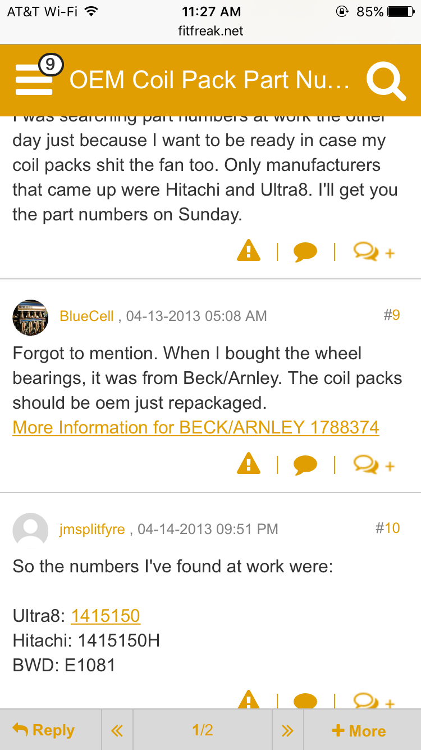Expand the More options menu
The width and height of the screenshot is (421, 750).
(x=359, y=730)
